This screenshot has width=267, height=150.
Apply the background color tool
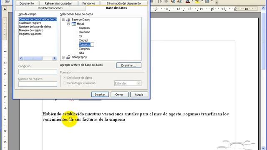207,2
